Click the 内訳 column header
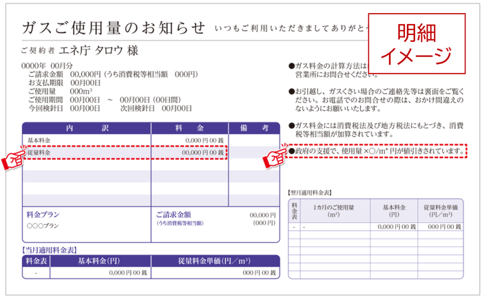Screen dimensions: 482x297 [87, 129]
